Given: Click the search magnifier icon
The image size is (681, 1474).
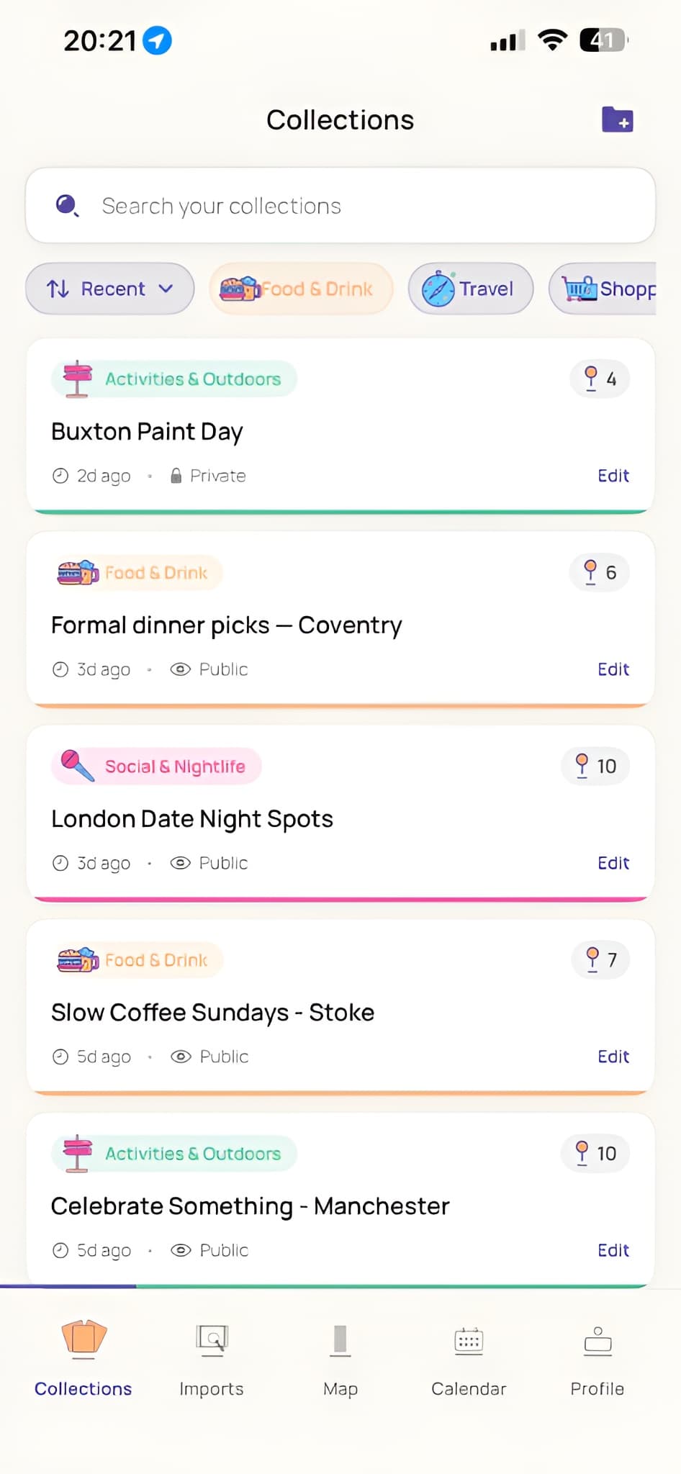Looking at the screenshot, I should tap(67, 206).
